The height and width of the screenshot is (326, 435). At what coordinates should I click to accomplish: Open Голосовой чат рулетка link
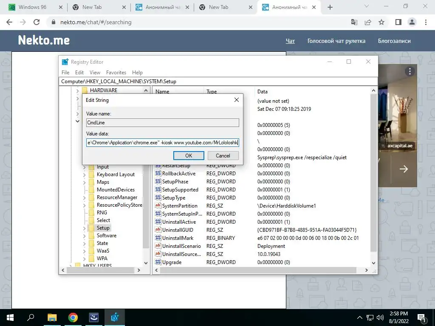pyautogui.click(x=336, y=41)
